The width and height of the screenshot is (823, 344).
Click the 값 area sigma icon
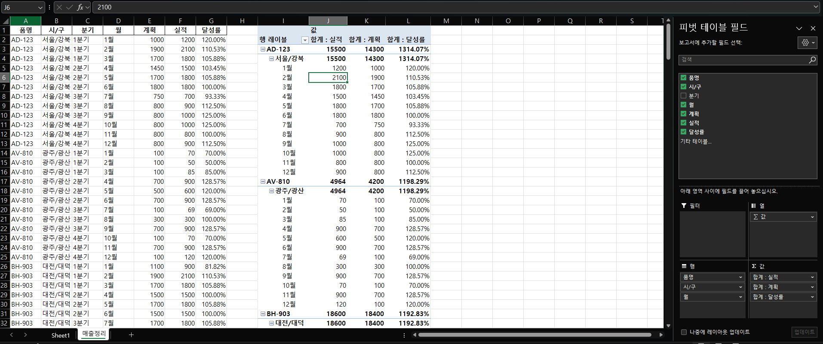click(754, 267)
